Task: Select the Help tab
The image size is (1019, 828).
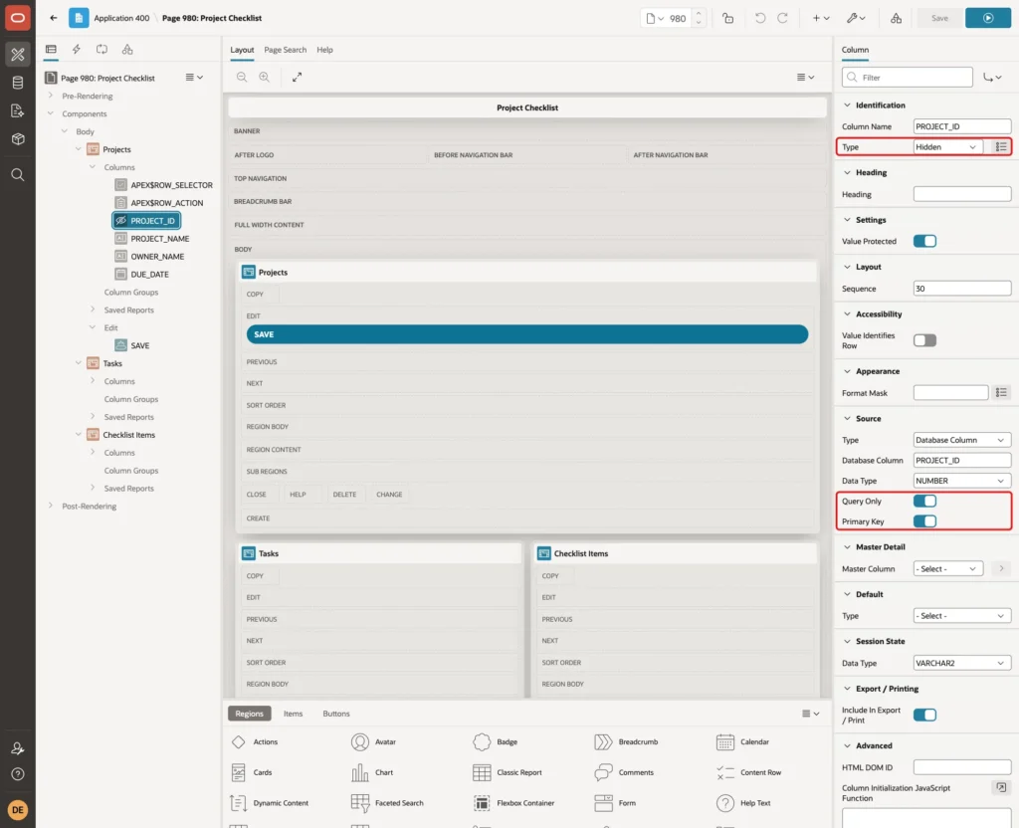Action: click(325, 50)
